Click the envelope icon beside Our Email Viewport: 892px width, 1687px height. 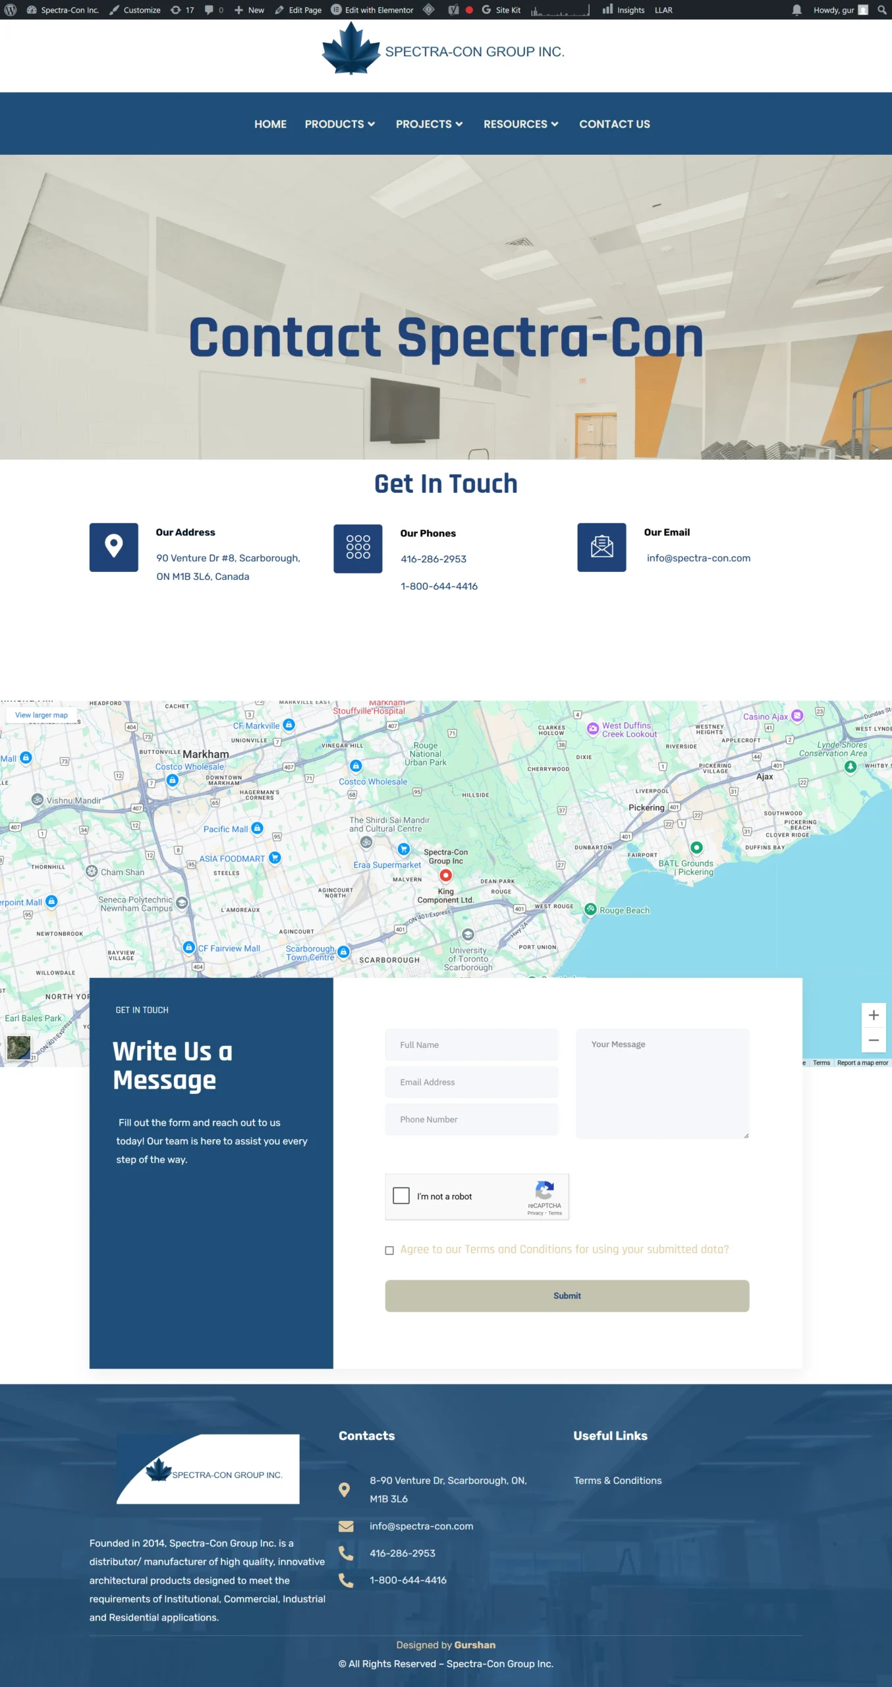pyautogui.click(x=601, y=547)
